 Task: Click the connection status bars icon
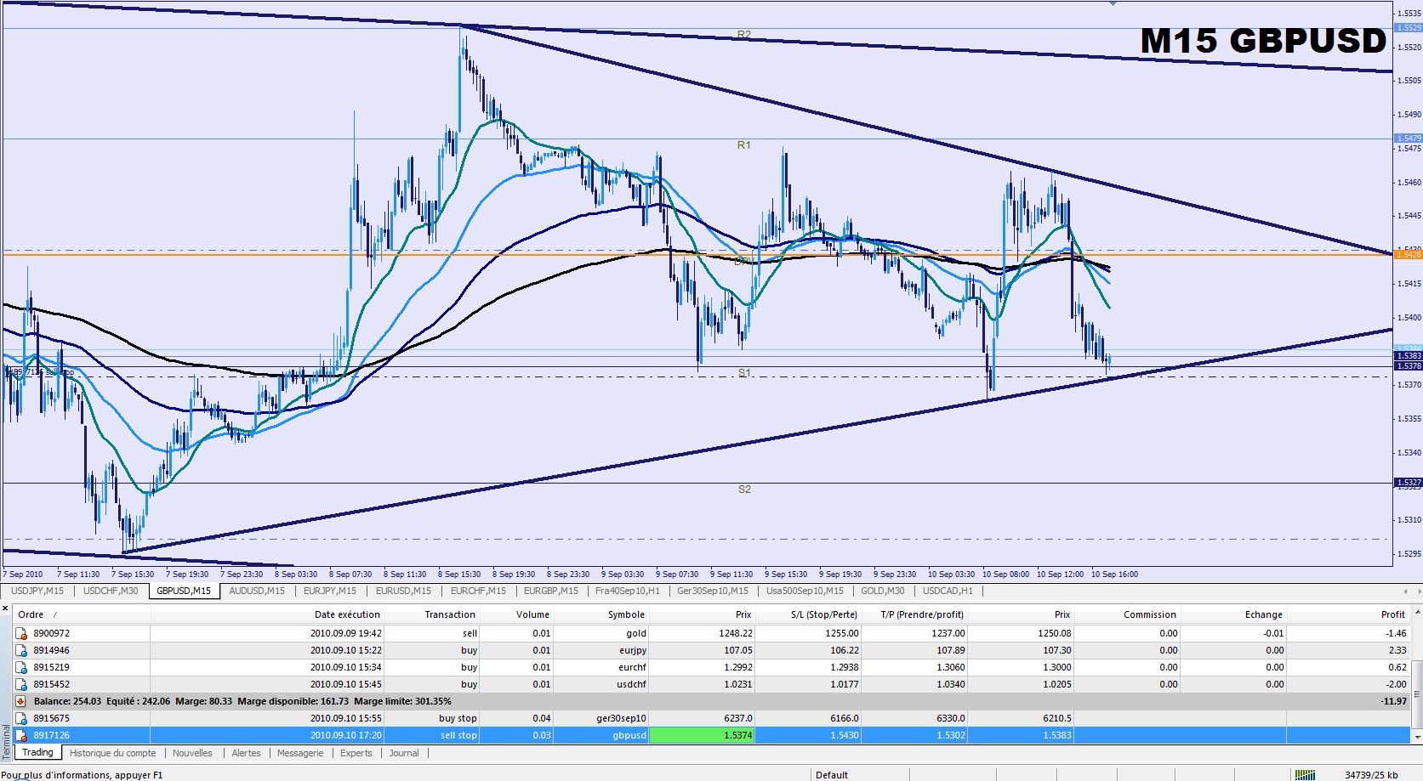pos(1304,774)
